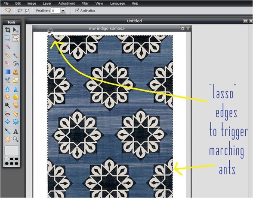Select the Gradient tool

(7, 72)
